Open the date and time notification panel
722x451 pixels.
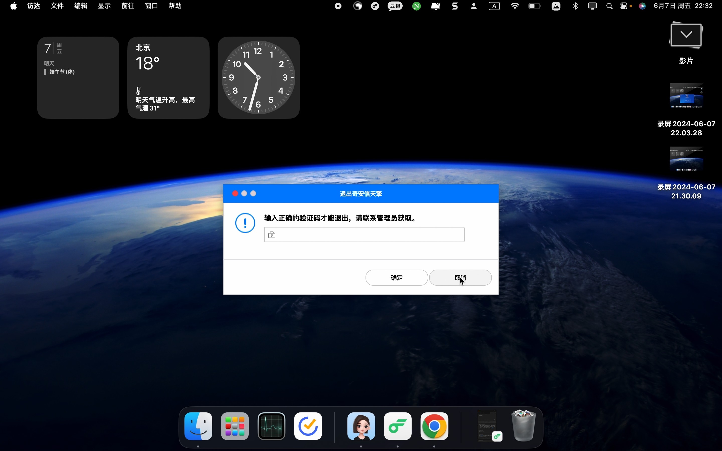click(683, 6)
